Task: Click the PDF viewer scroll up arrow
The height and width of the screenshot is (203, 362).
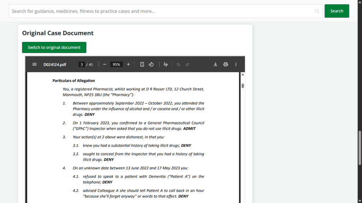Action: (243, 75)
